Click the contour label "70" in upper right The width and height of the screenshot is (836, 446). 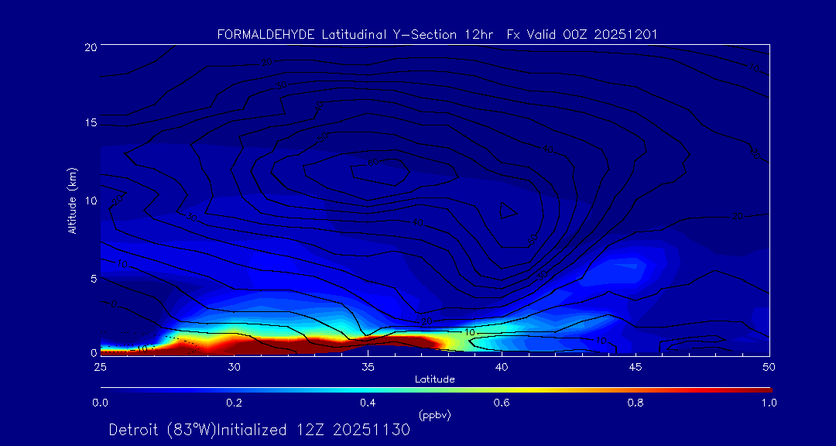[x=755, y=68]
